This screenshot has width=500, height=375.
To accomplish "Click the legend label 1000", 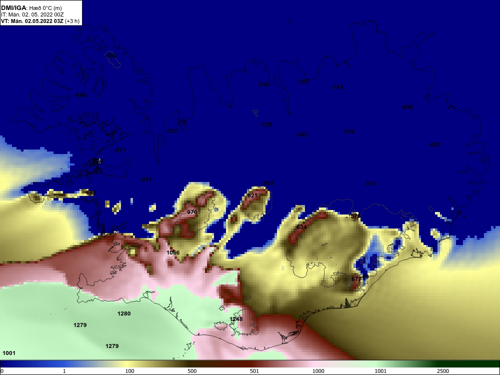I will point(318,371).
